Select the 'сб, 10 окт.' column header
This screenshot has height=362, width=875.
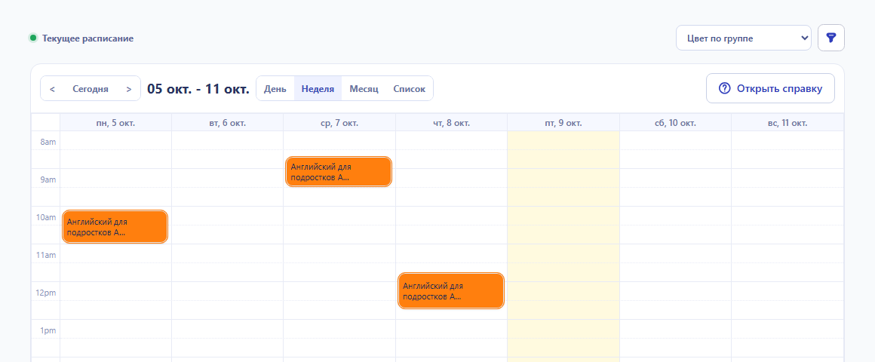(675, 123)
